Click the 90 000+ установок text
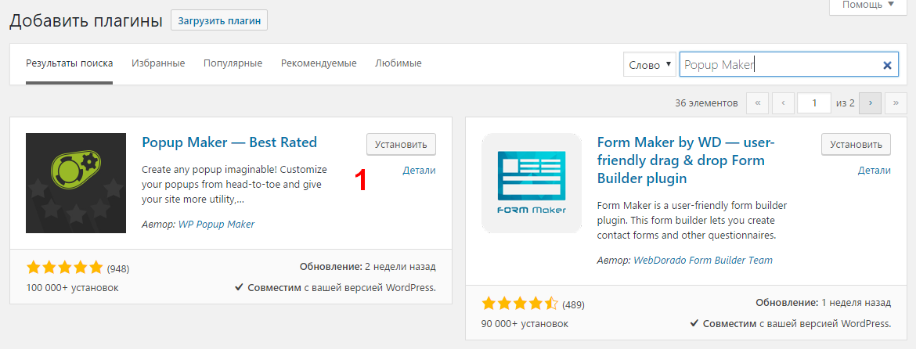 pyautogui.click(x=525, y=323)
